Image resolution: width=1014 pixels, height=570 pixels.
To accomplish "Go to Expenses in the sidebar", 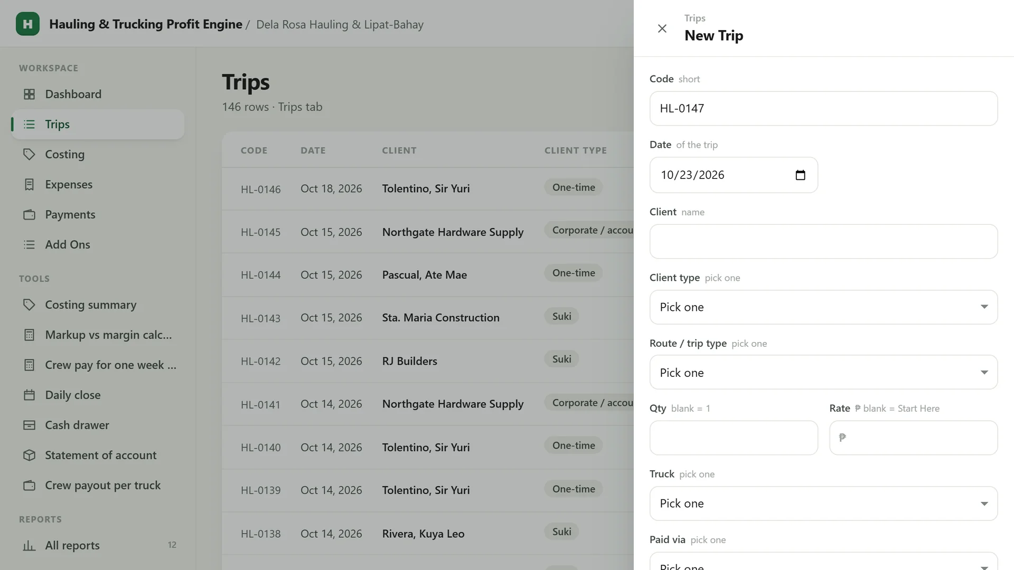I will point(98,184).
